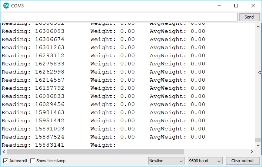The width and height of the screenshot is (262, 167).
Task: Click the vertical scrollbar thumb
Action: coord(258,140)
